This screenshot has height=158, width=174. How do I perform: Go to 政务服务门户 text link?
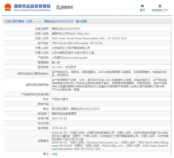point(160,10)
